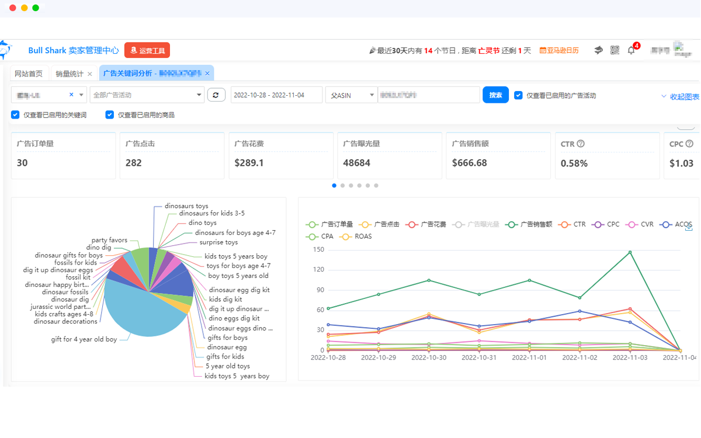Click the sales peak point on 2022-11-03
The image size is (701, 438).
[x=630, y=252]
